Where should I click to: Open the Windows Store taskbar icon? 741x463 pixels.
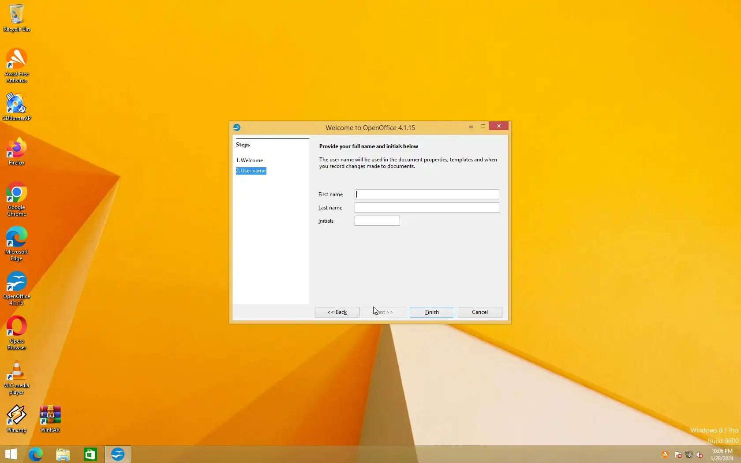point(90,454)
